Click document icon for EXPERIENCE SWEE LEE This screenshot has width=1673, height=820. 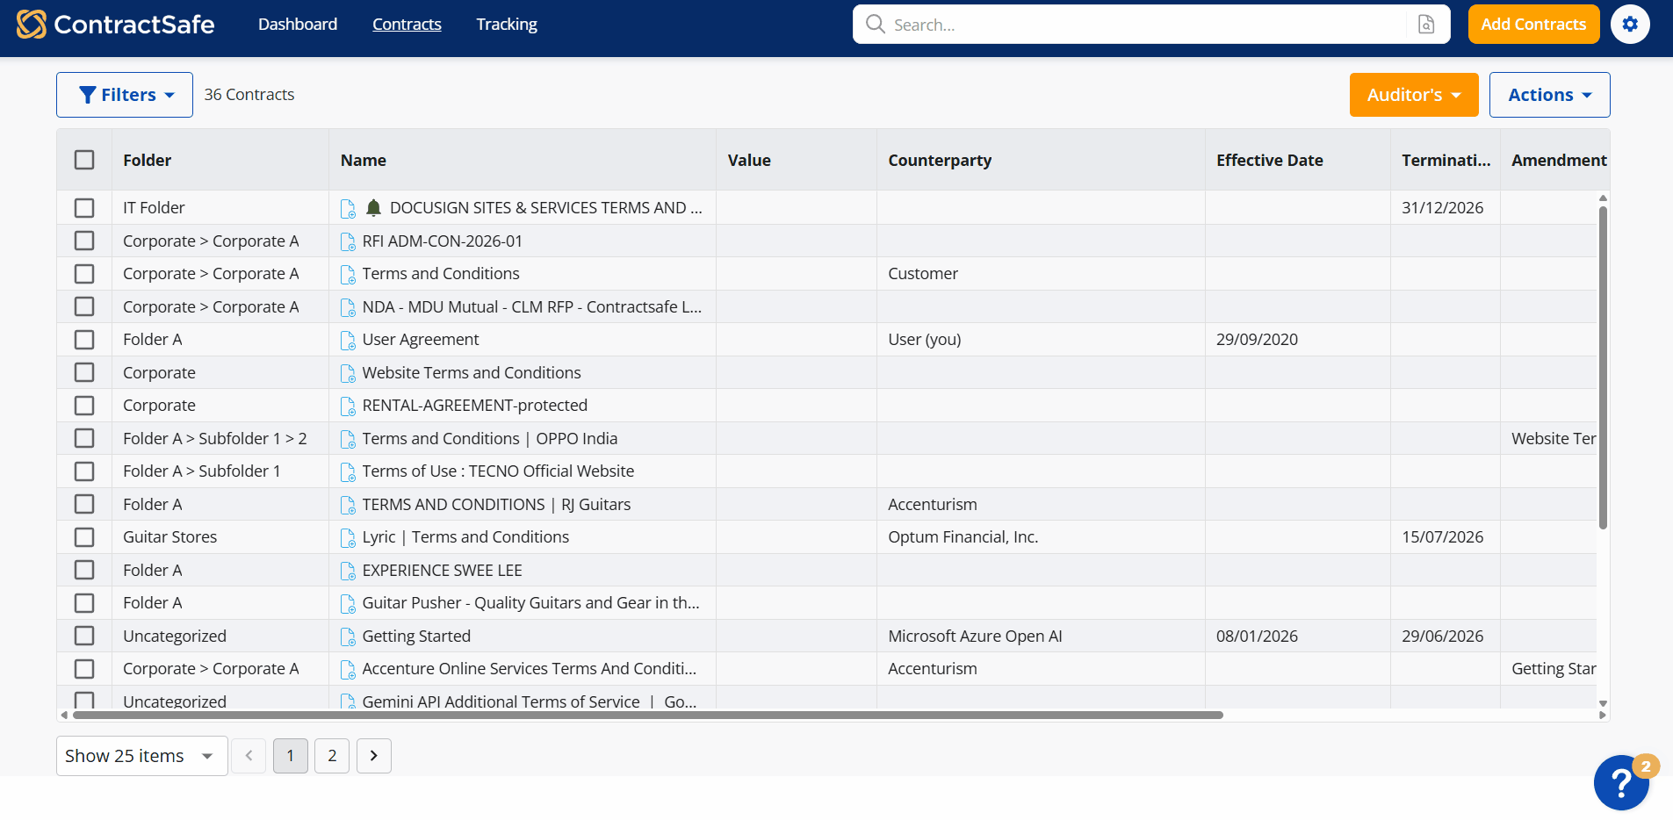click(348, 571)
